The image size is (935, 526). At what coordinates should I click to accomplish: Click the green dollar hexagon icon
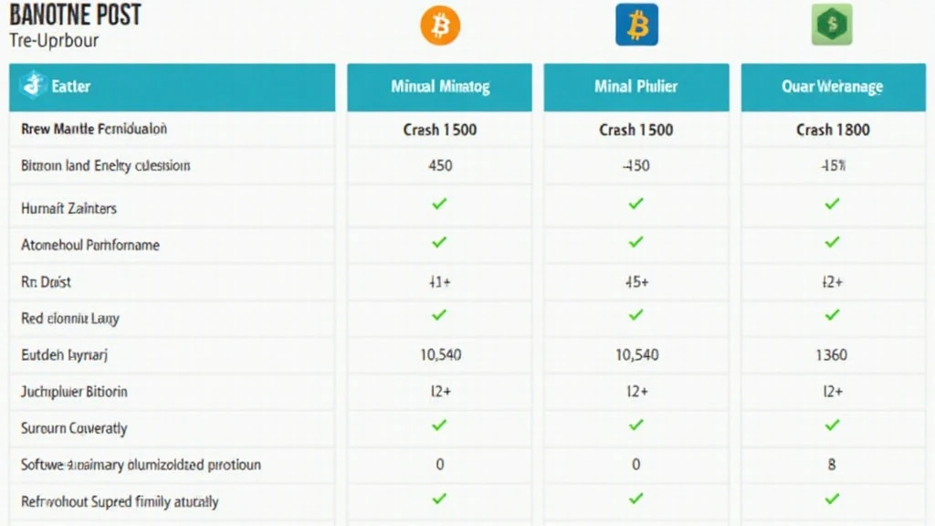point(832,25)
